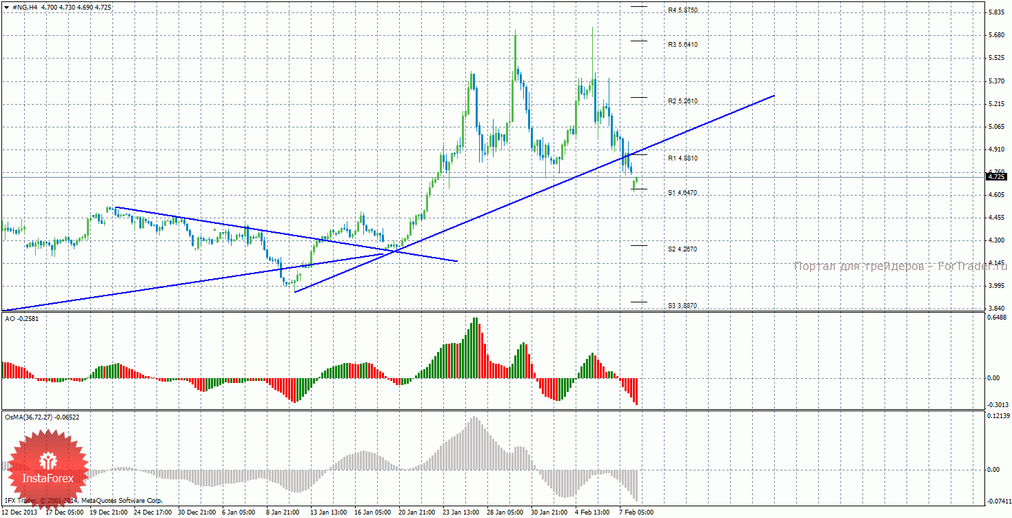Click the 5.525 price axis value
This screenshot has height=518, width=1012.
[997, 59]
